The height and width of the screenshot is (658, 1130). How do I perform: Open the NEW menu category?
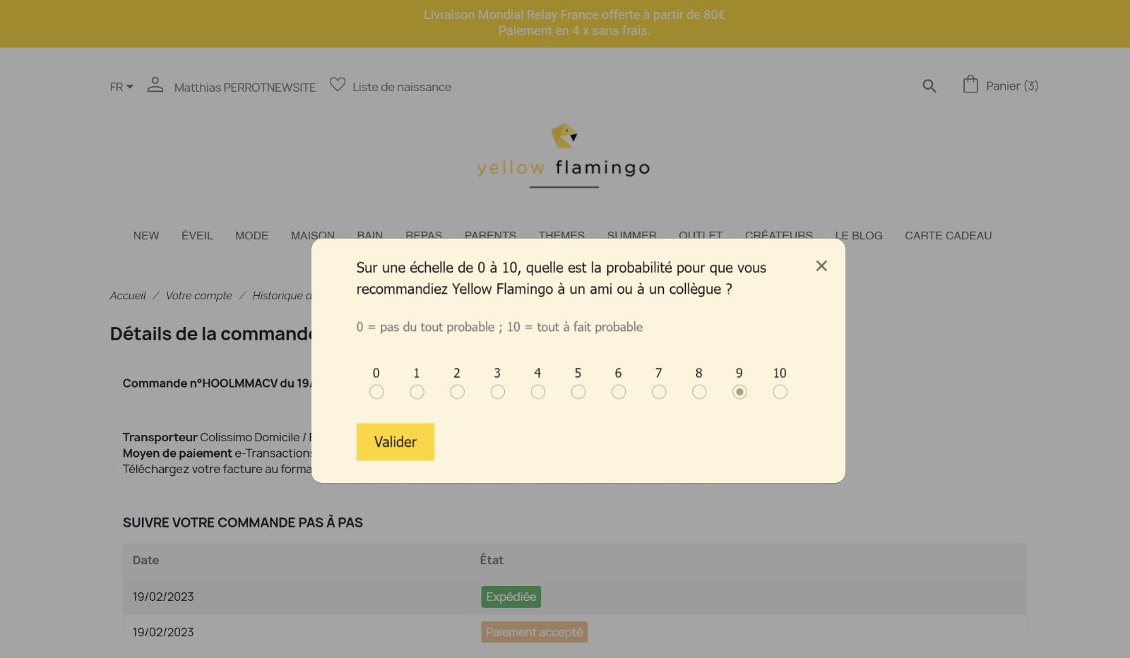pos(146,236)
